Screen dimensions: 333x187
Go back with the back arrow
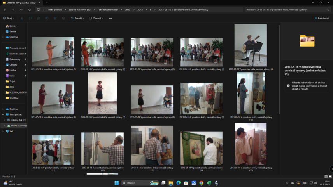click(x=5, y=10)
